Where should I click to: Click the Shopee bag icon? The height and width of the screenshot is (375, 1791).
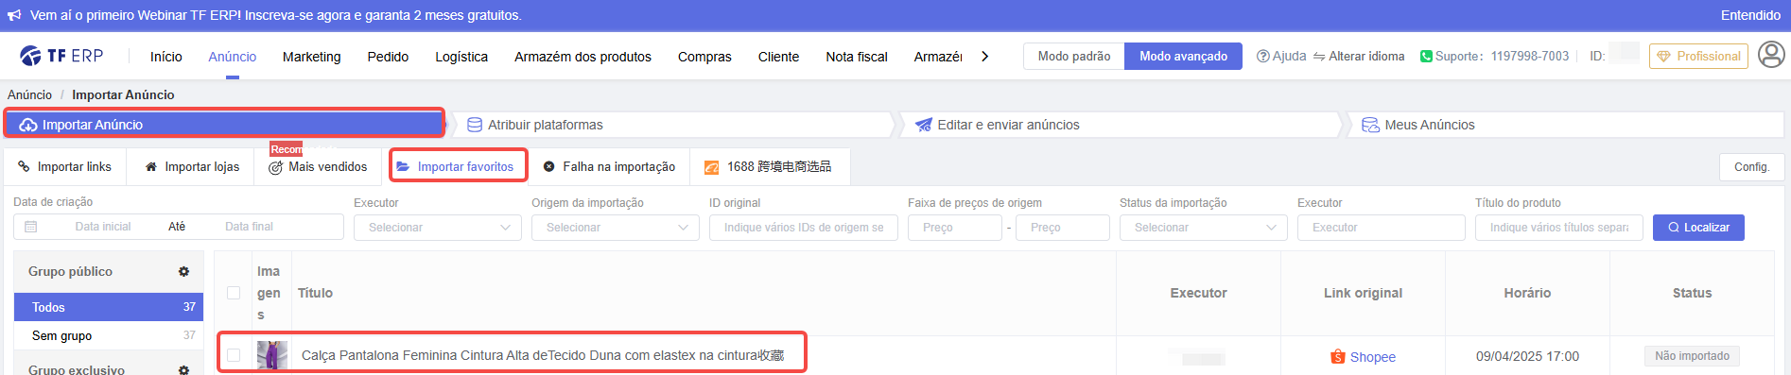(x=1337, y=357)
